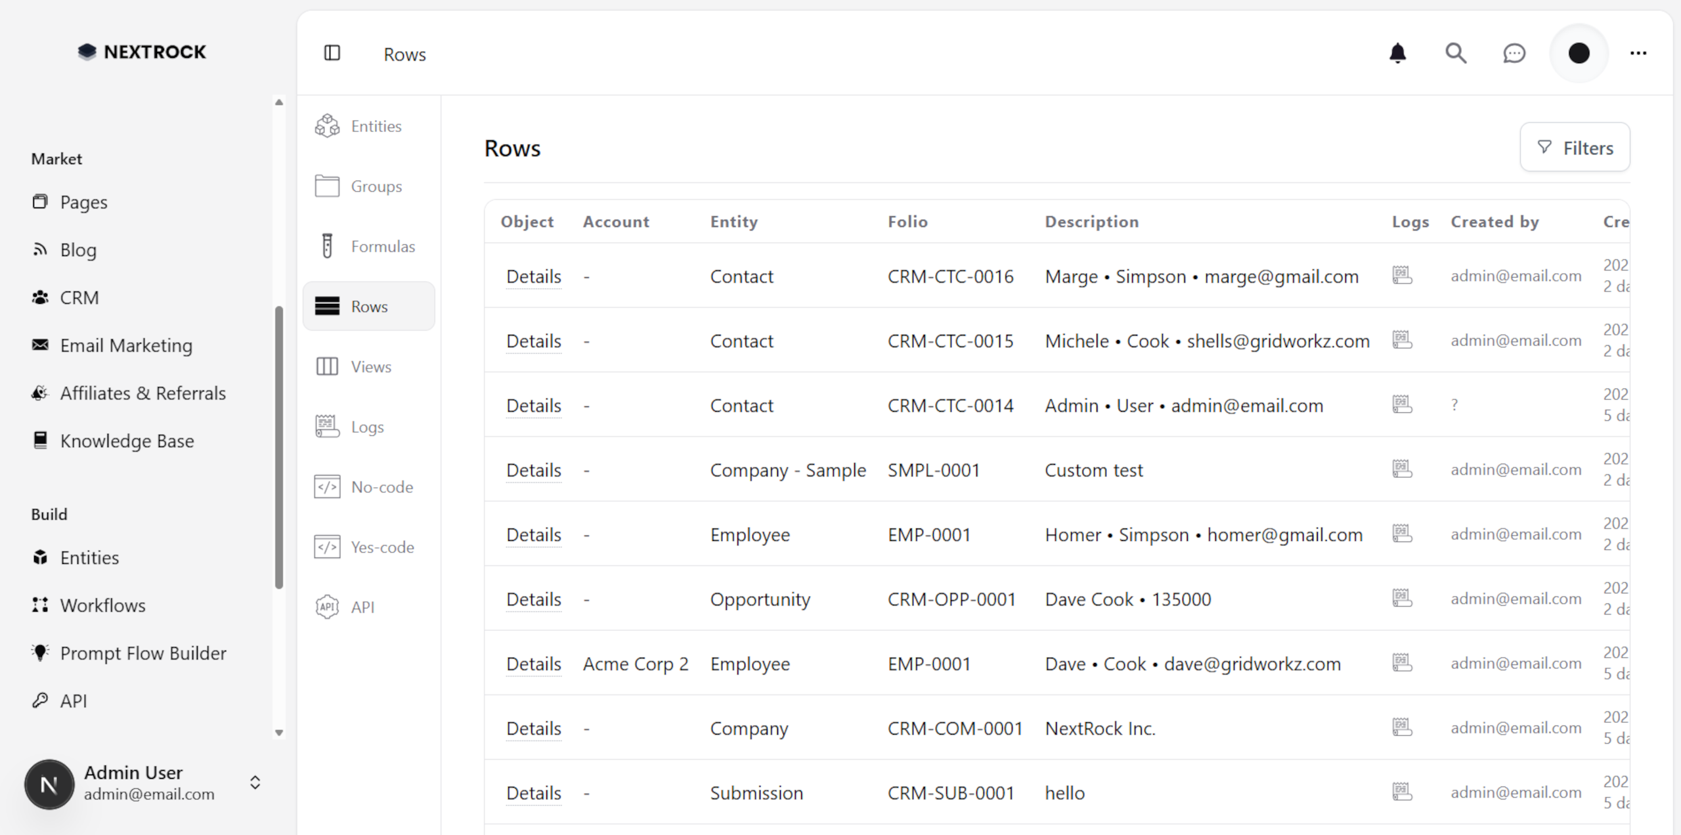Open the chat feedback bubble icon
The height and width of the screenshot is (835, 1681).
coord(1514,53)
